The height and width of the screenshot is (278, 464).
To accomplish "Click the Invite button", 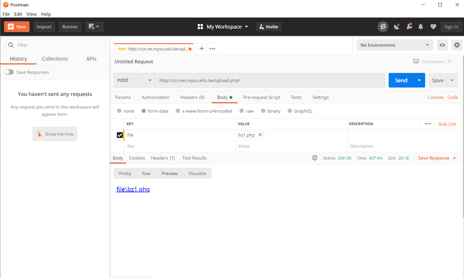I will pyautogui.click(x=269, y=27).
